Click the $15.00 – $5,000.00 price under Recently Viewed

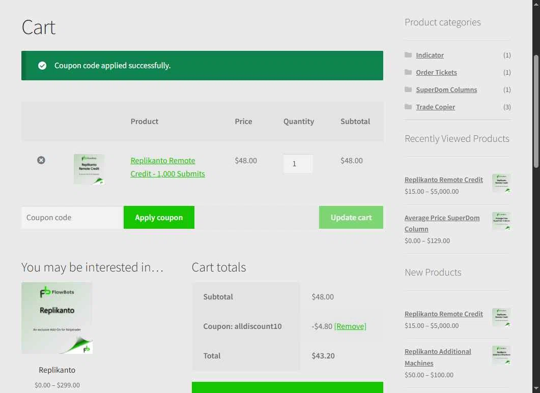pos(432,191)
